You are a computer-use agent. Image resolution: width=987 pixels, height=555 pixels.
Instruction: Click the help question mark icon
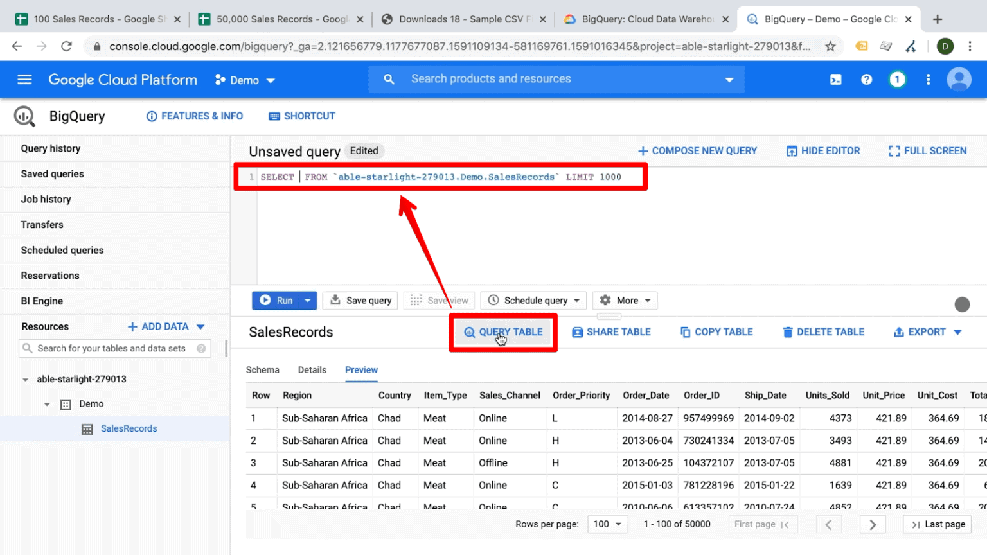[x=867, y=79]
